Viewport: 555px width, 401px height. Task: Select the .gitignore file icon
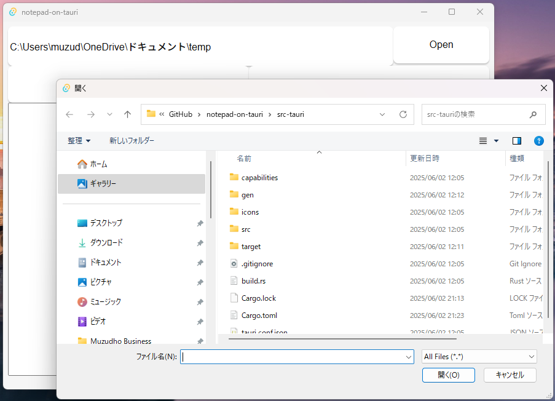tap(234, 264)
